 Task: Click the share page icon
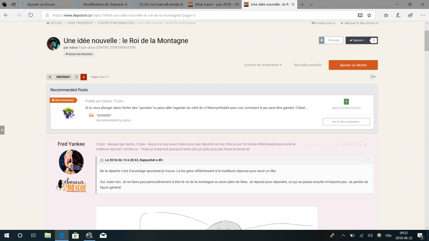point(410,15)
